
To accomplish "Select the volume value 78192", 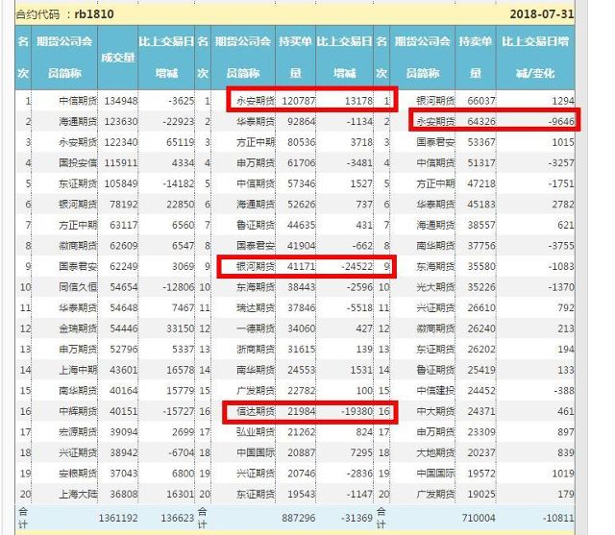I will tap(124, 205).
